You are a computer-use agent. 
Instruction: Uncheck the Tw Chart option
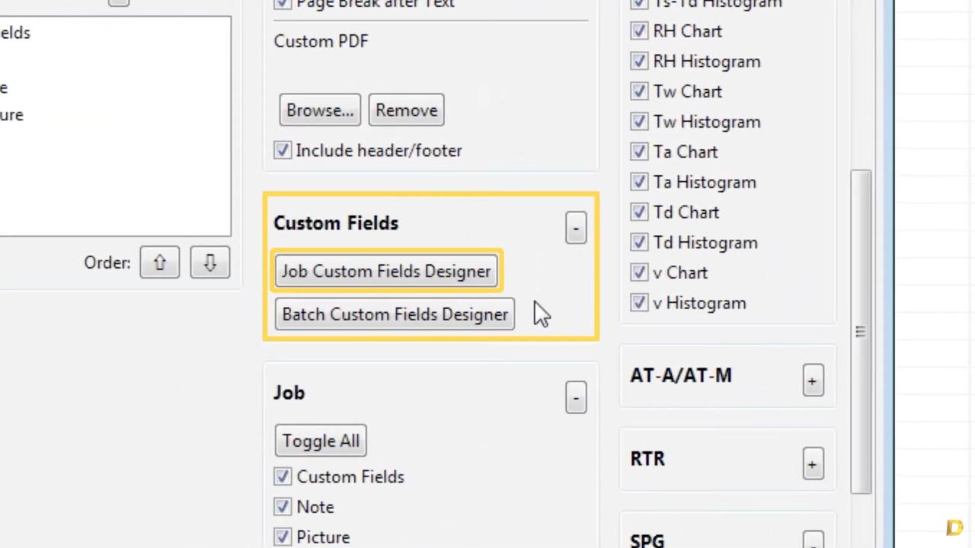pos(638,91)
